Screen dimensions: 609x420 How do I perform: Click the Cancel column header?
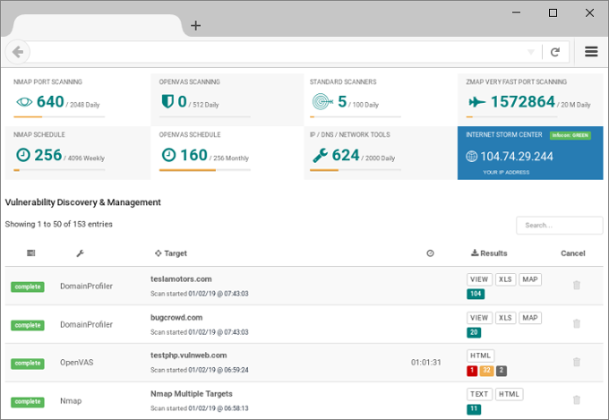pyautogui.click(x=573, y=253)
